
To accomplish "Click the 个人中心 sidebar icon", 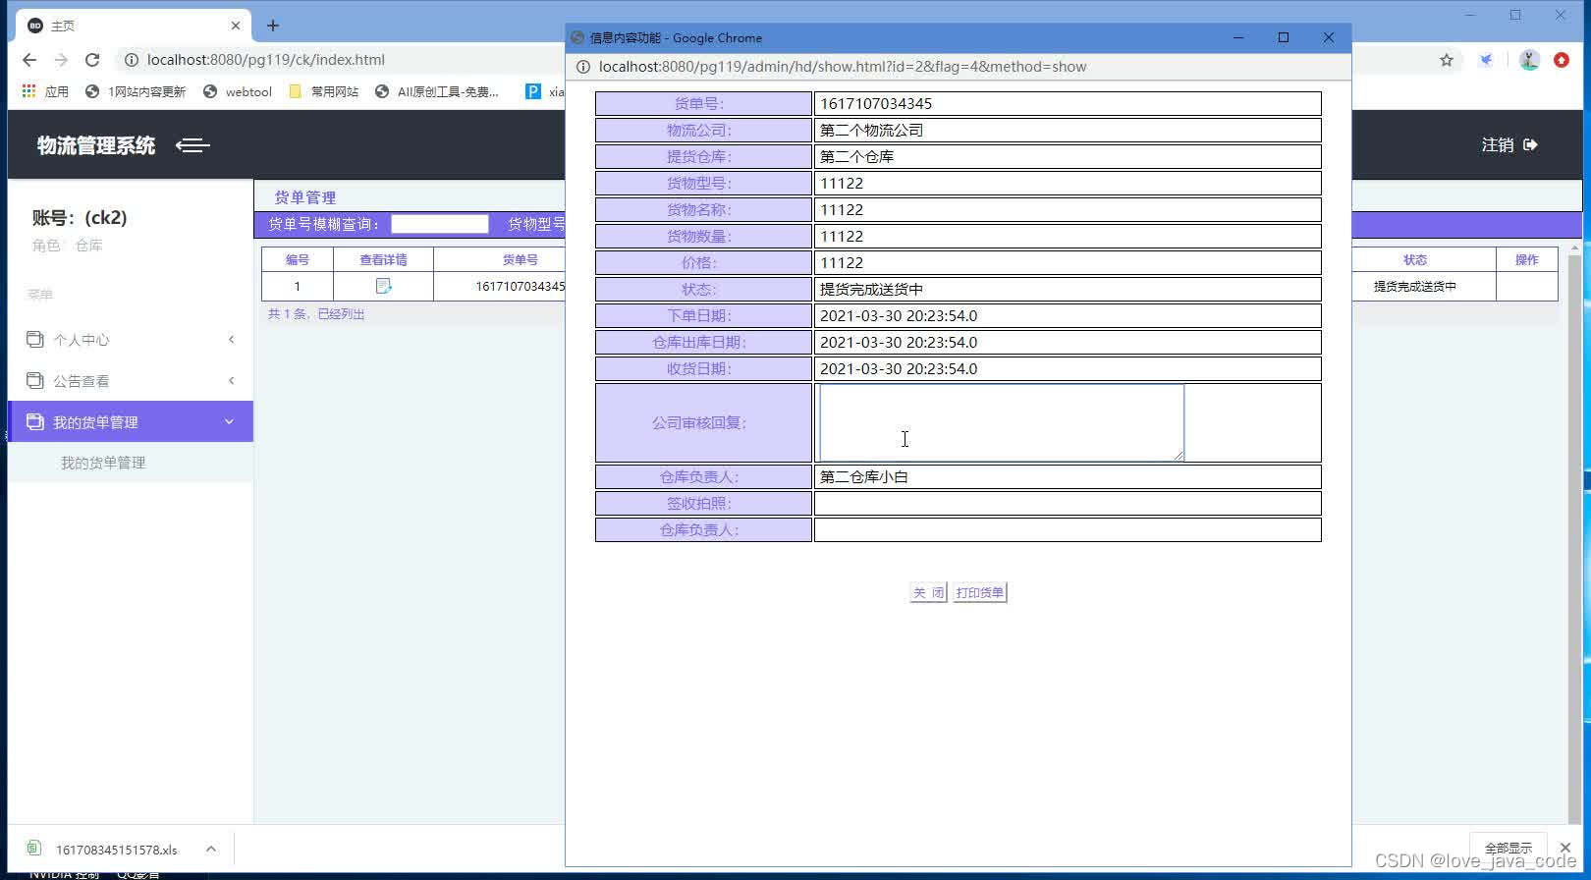I will point(35,340).
